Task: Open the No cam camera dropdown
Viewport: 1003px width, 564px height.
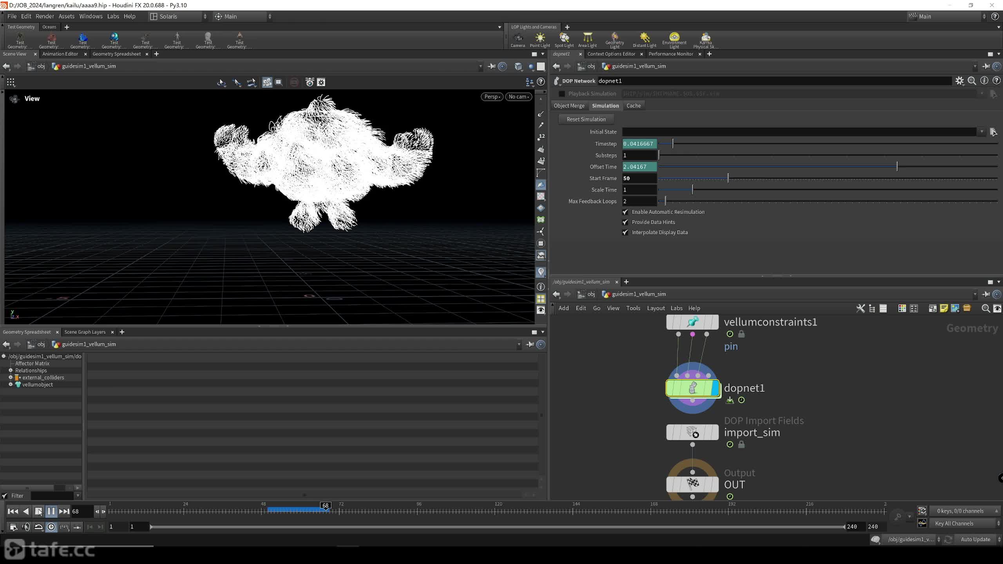Action: click(519, 97)
